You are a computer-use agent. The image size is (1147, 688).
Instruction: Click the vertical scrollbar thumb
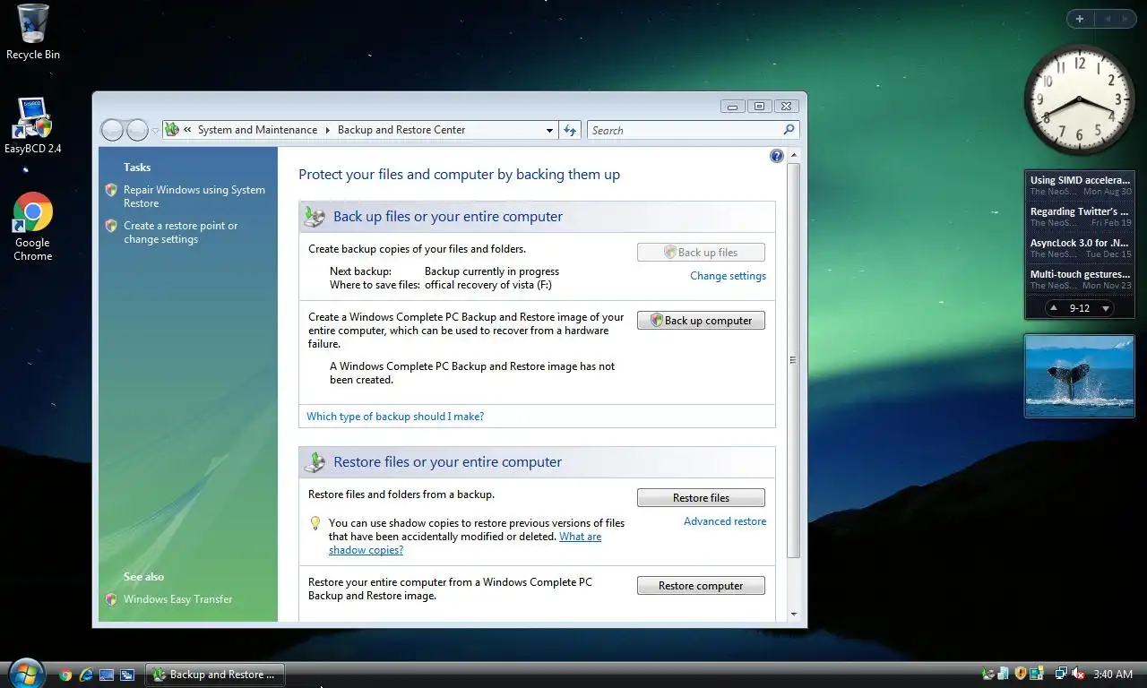793,359
